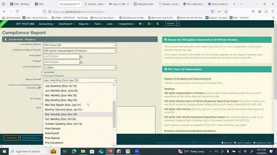Screen dimensions: 277x155
Task: Expand the Add/Search menu
Action: point(66,24)
